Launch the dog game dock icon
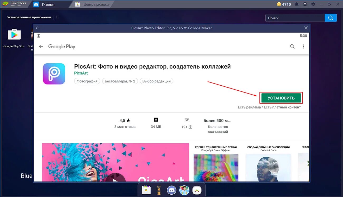The image size is (343, 197). pyautogui.click(x=159, y=190)
